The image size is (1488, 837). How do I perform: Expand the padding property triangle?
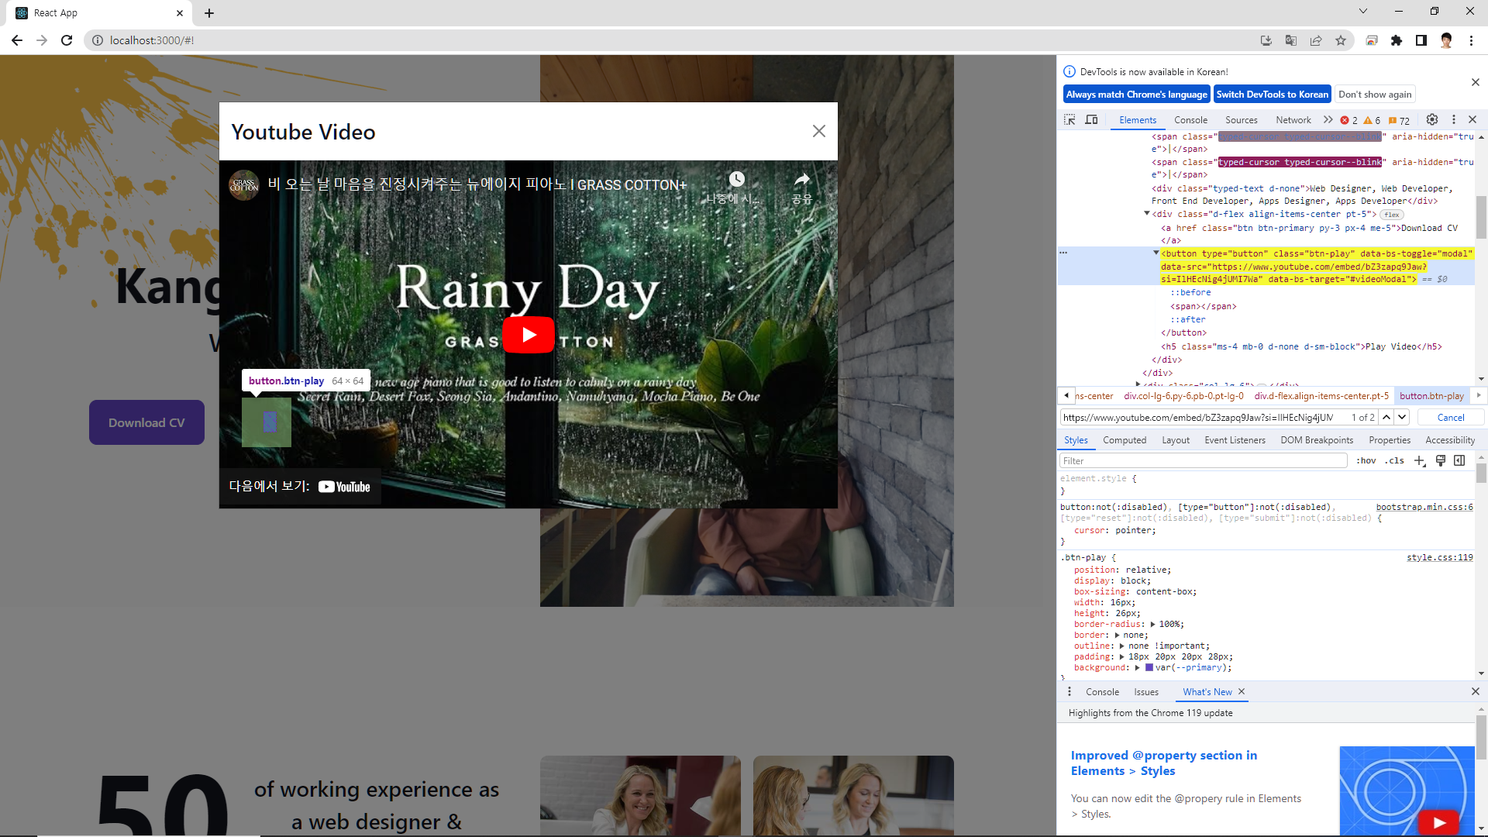pos(1121,656)
